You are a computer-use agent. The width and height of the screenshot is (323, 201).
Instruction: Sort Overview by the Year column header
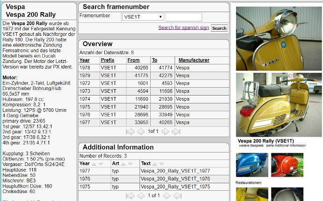85,60
